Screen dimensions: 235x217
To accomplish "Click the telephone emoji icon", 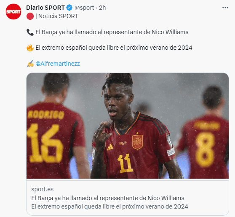I will click(x=30, y=32).
